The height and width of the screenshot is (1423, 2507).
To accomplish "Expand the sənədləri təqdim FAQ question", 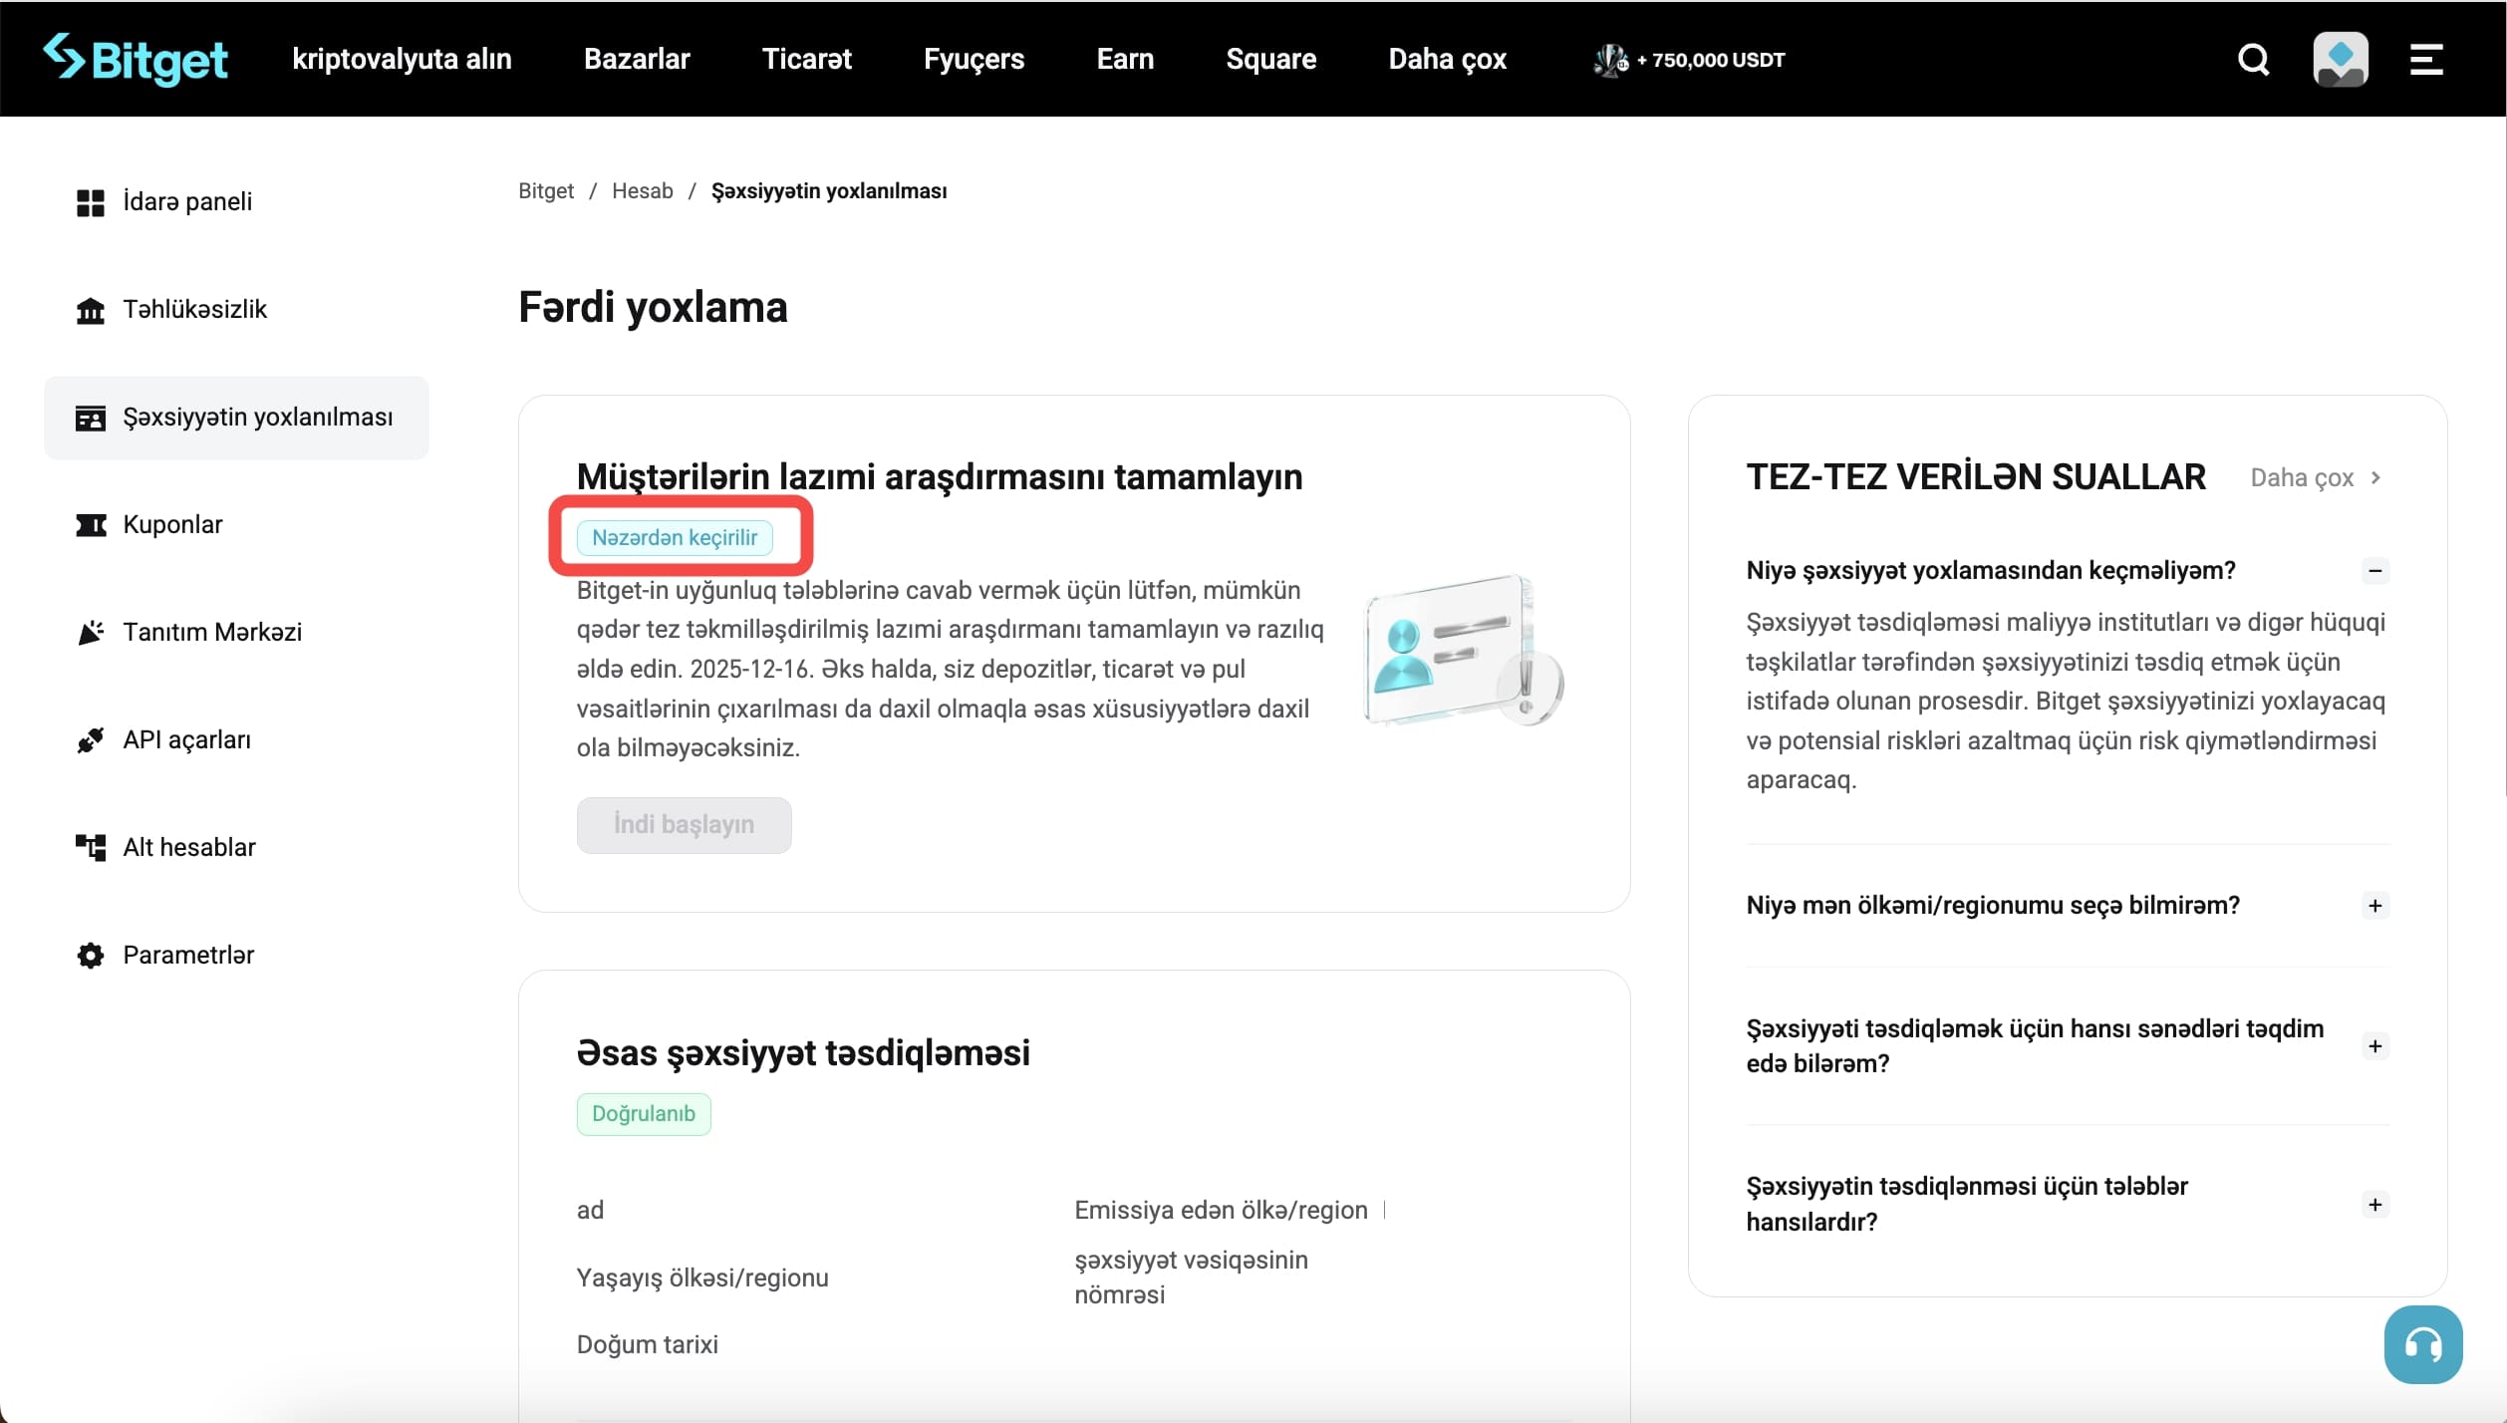I will (x=2375, y=1044).
